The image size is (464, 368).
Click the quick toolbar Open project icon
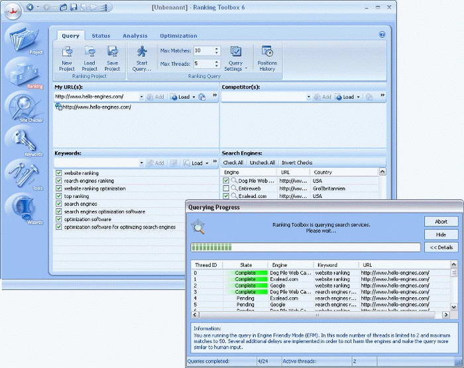tap(64, 7)
